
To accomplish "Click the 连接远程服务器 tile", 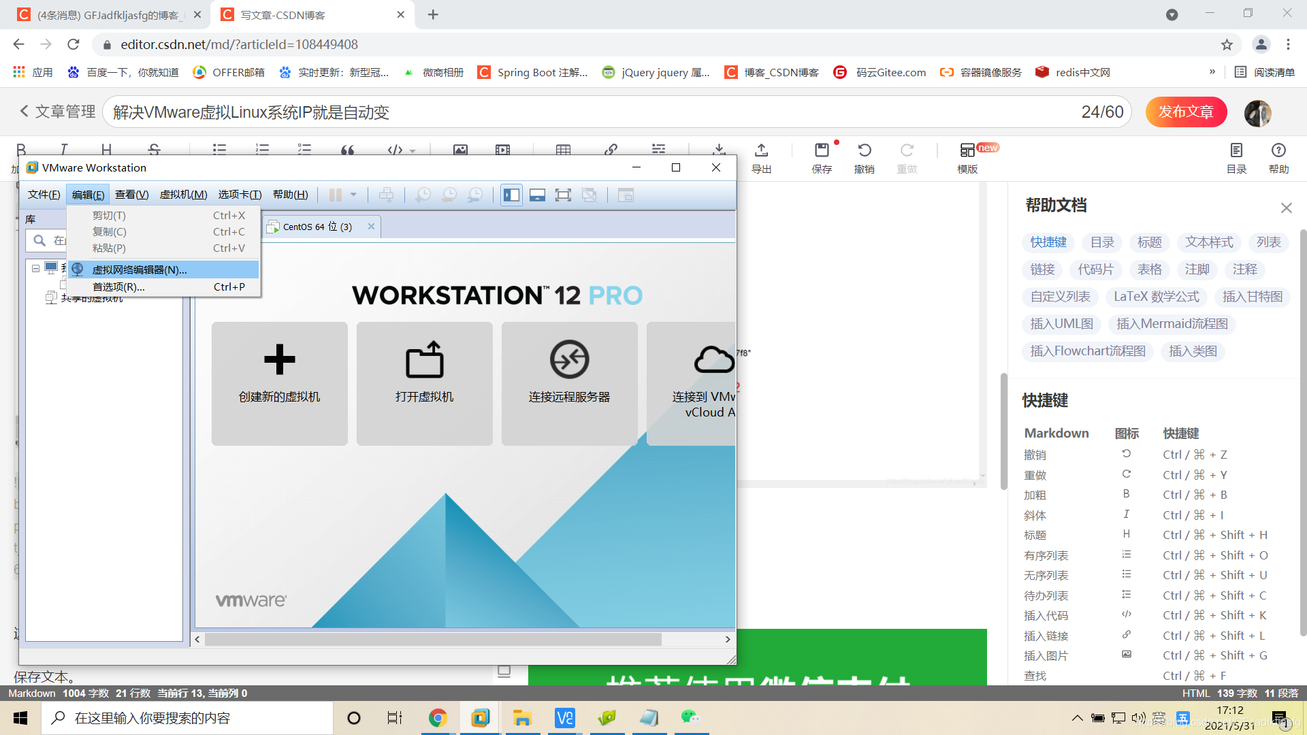I will [569, 383].
